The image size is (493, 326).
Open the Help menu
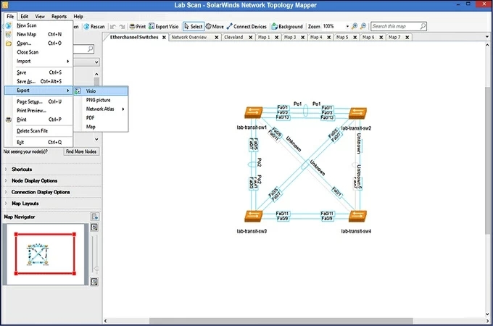pos(78,17)
